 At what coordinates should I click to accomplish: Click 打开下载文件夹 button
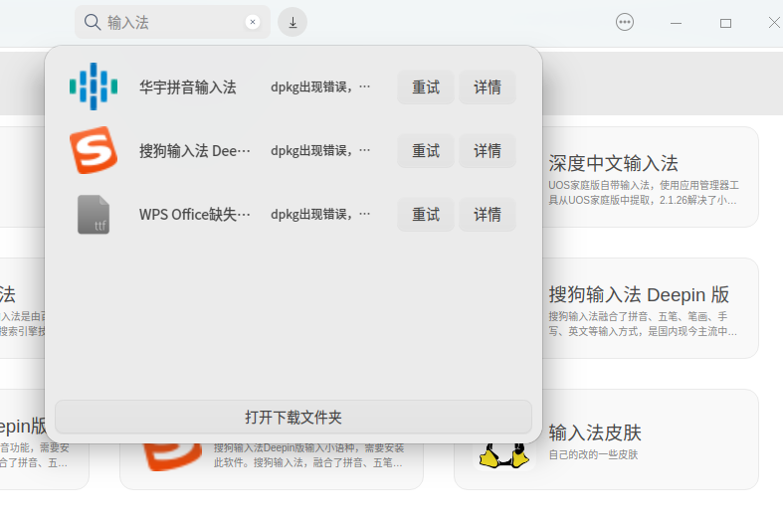pyautogui.click(x=294, y=417)
